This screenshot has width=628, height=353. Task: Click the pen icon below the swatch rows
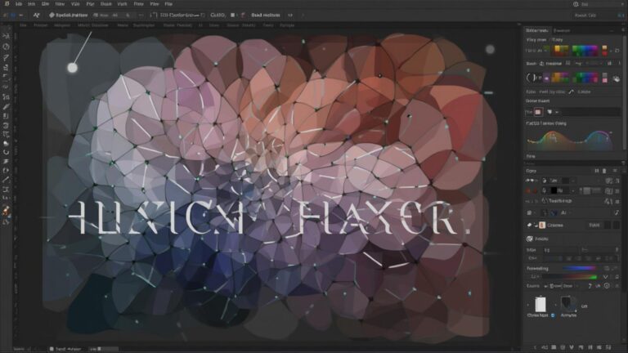pyautogui.click(x=571, y=92)
